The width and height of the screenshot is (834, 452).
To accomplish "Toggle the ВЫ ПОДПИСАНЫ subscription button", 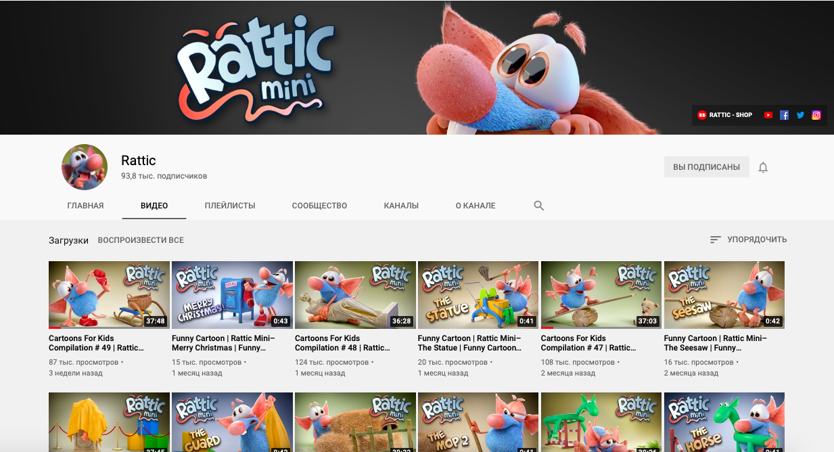I will [x=706, y=167].
